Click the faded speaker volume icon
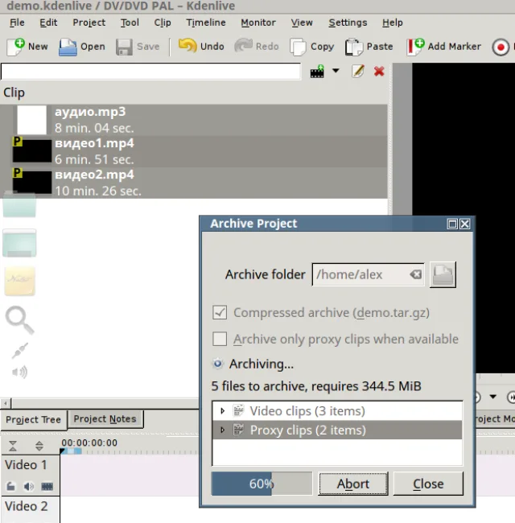 tap(19, 372)
